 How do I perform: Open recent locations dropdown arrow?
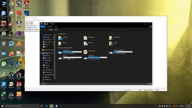47,30
